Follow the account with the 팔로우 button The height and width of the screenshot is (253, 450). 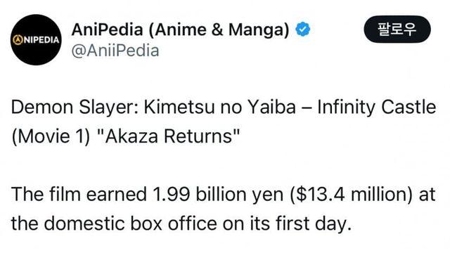pos(397,30)
